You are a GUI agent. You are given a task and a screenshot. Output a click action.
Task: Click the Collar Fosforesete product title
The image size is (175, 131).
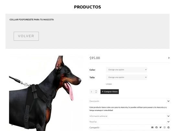coord(31,20)
